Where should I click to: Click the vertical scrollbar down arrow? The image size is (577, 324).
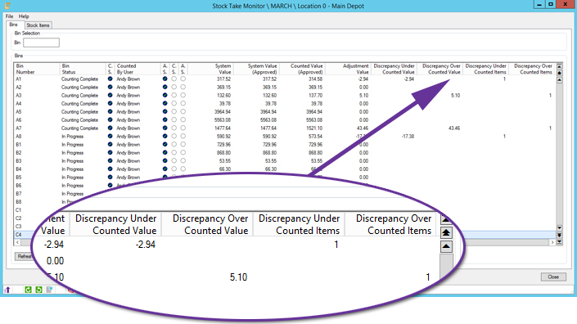559,228
